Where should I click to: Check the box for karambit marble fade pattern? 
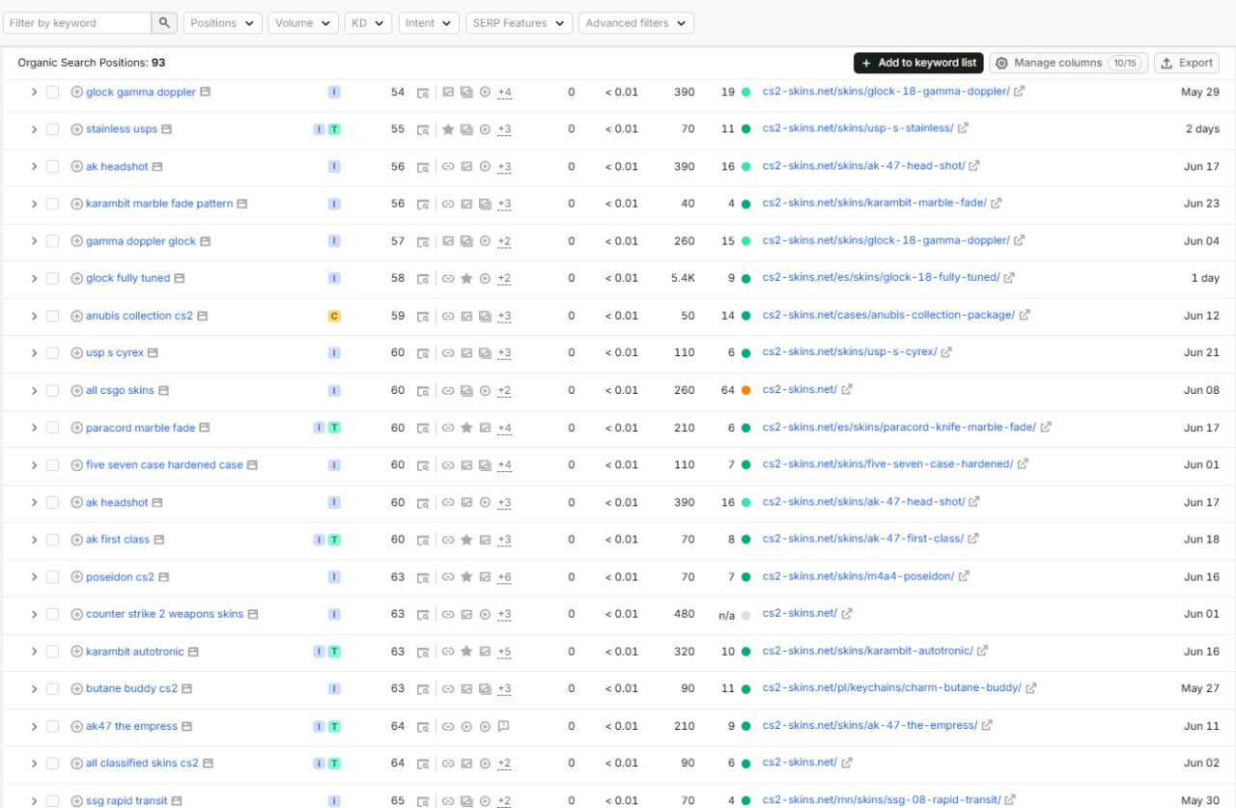coord(53,205)
